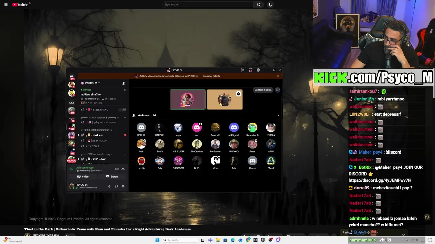435x244 pixels.
Task: Open audience member HAROON's avatar
Action: [x=160, y=127]
